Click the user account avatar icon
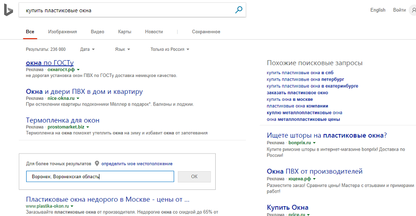 [412, 10]
